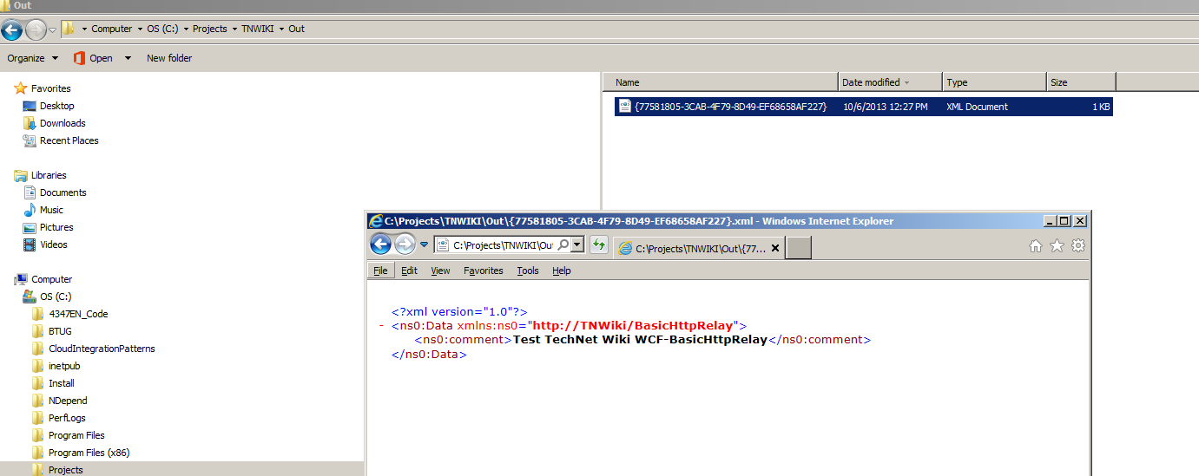This screenshot has height=476, width=1199.
Task: Collapse the ns0:Data XML node minus sign
Action: [x=382, y=326]
